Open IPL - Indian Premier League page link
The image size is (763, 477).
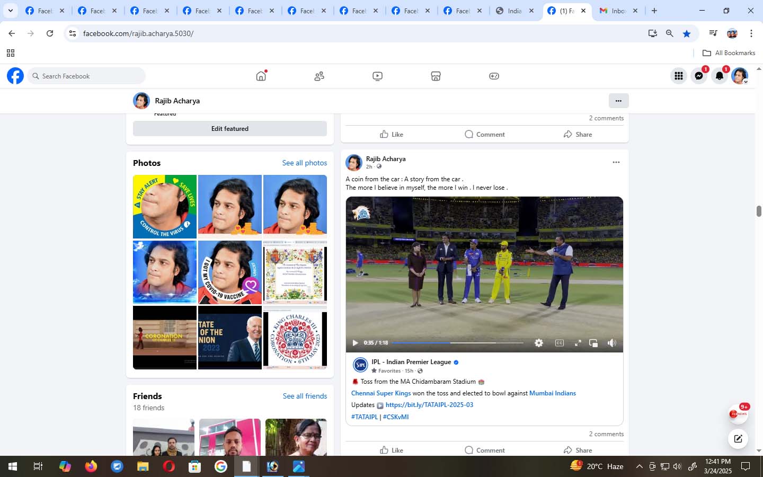(411, 362)
